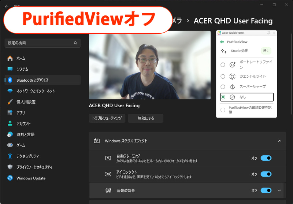This screenshot has height=204, width=293.
Task: Open ゲーム settings page
Action: (42, 145)
